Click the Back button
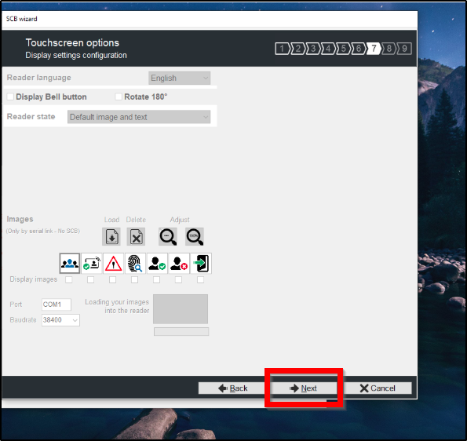 coord(232,388)
